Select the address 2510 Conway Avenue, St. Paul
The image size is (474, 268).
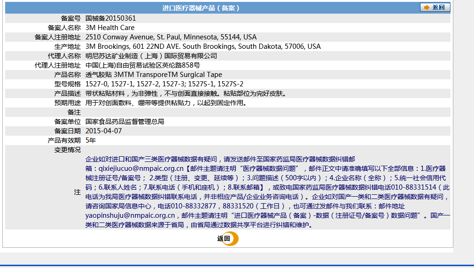coord(171,37)
